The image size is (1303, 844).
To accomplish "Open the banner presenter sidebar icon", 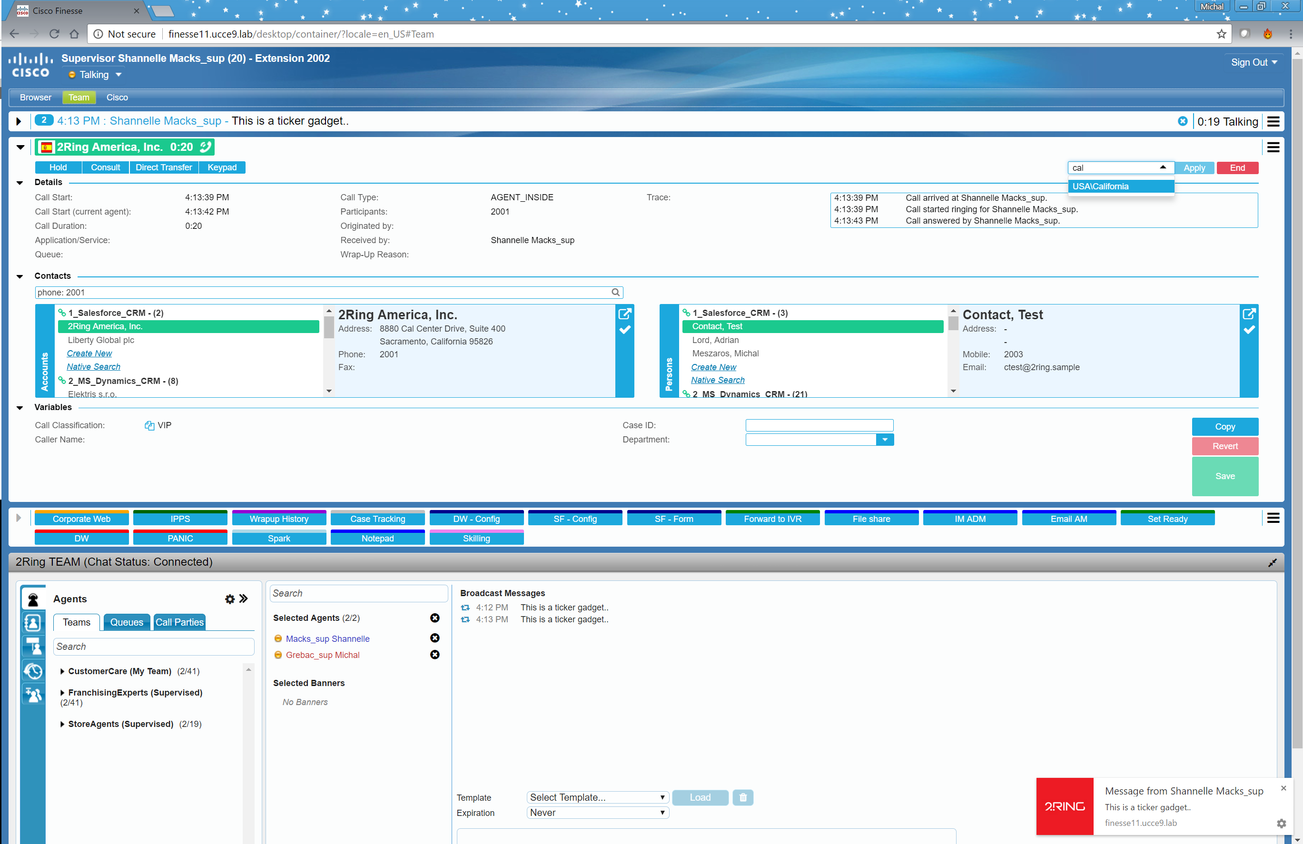I will pyautogui.click(x=33, y=647).
